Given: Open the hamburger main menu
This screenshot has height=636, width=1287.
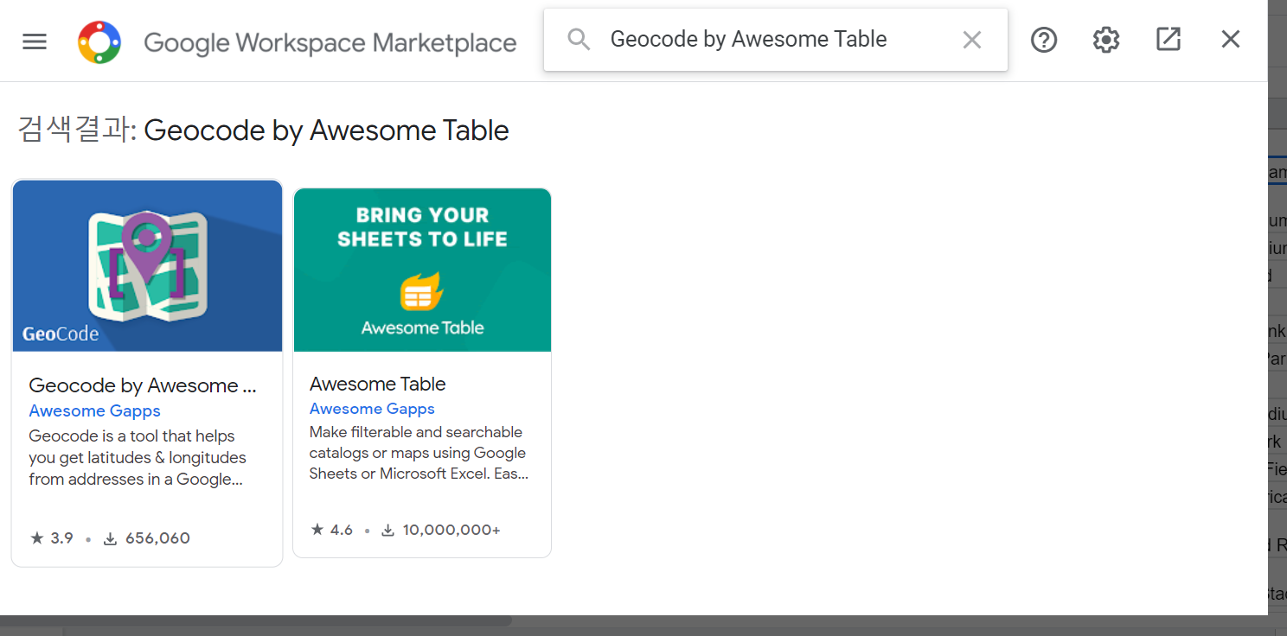Looking at the screenshot, I should pos(35,41).
